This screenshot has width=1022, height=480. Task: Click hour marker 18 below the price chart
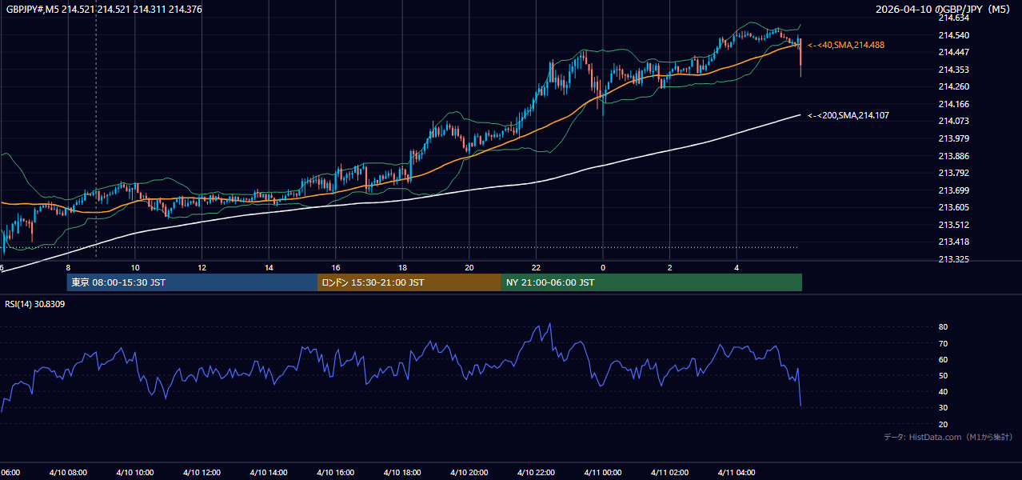402,268
